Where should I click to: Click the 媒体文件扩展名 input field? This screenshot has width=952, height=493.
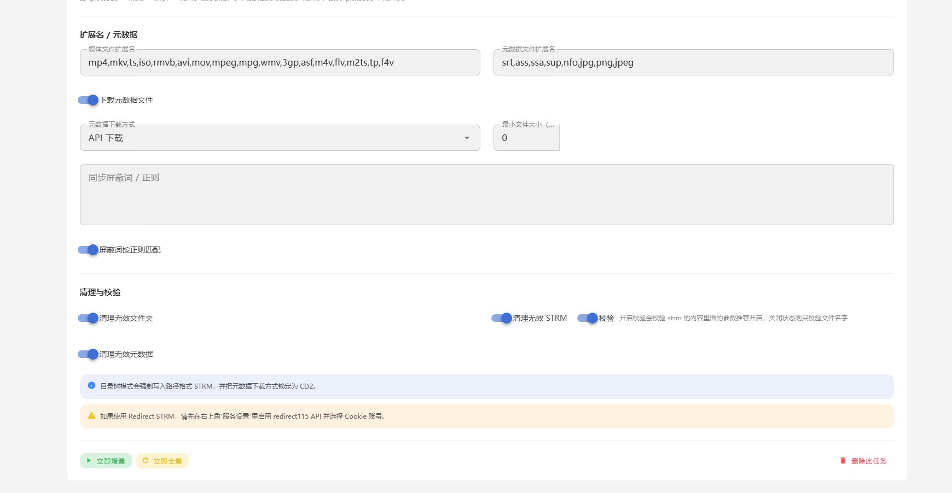point(280,62)
